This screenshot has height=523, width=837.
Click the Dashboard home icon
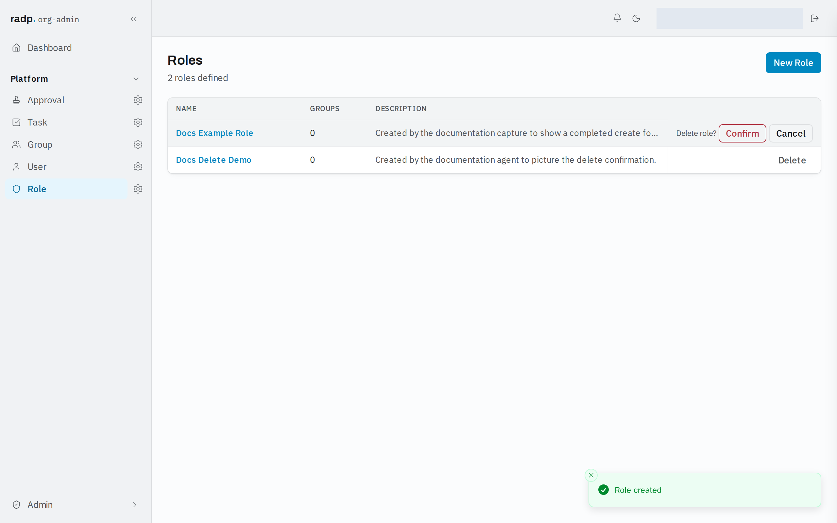coord(16,48)
